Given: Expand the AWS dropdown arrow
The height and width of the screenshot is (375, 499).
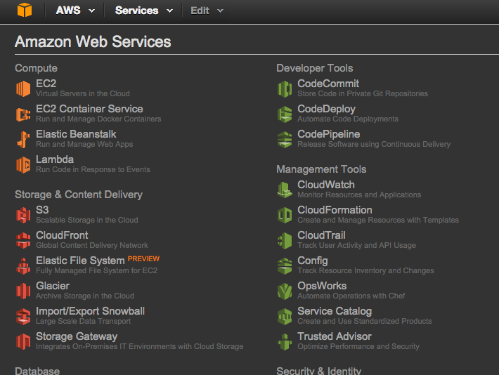Looking at the screenshot, I should click(91, 11).
